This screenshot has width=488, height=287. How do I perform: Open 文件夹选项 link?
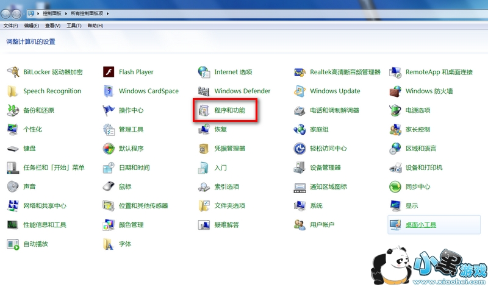(230, 206)
